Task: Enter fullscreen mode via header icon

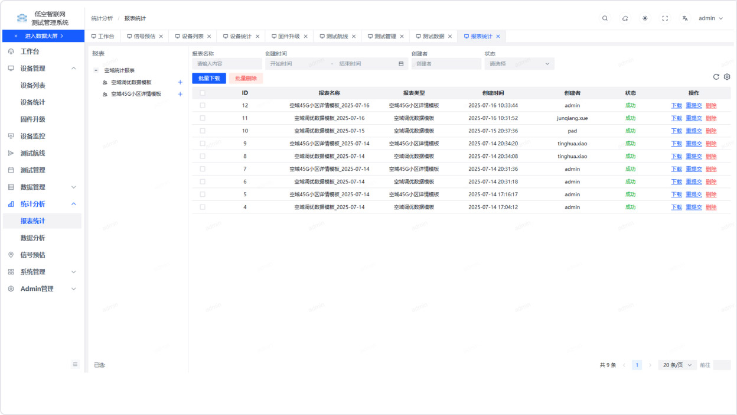Action: point(665,18)
